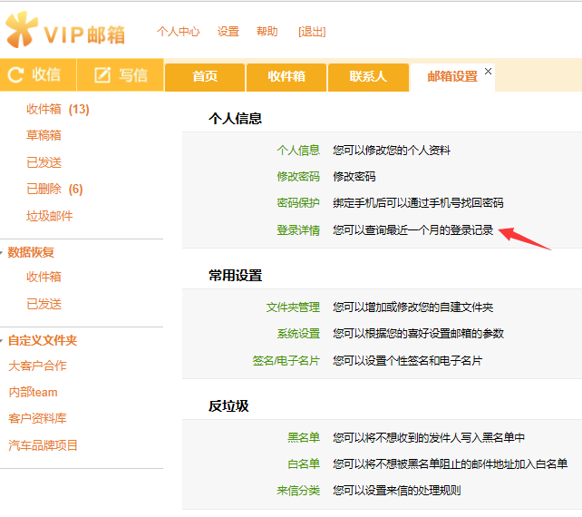This screenshot has width=582, height=517.
Task: Open the 联系人 tab
Action: pos(368,77)
